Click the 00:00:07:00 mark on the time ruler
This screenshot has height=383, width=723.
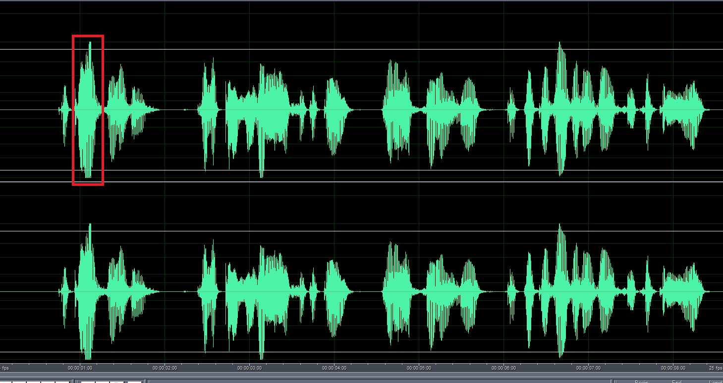(x=588, y=368)
